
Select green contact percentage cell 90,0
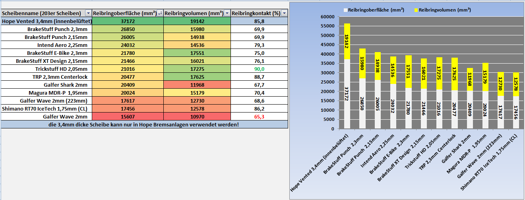pos(259,69)
